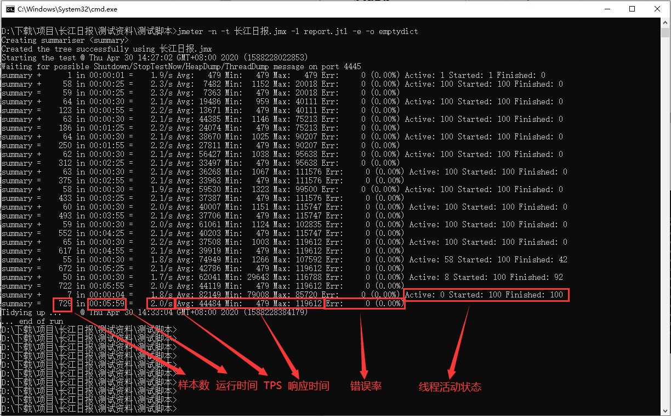
Task: Click the scrollbar up arrow
Action: tap(666, 21)
